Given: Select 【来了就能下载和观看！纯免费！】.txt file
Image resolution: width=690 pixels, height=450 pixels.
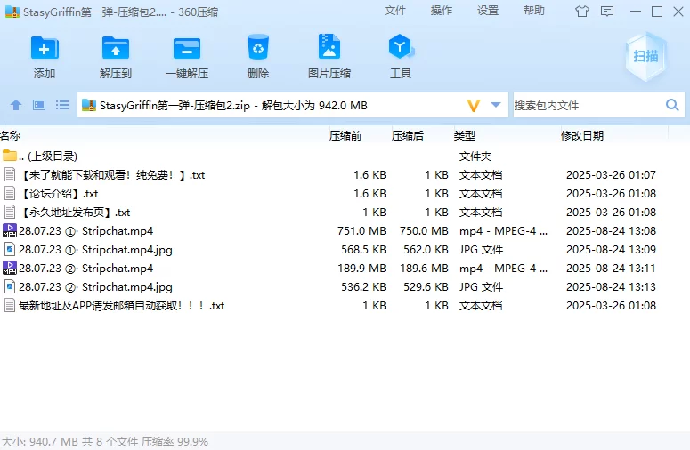Looking at the screenshot, I should pos(345,175).
